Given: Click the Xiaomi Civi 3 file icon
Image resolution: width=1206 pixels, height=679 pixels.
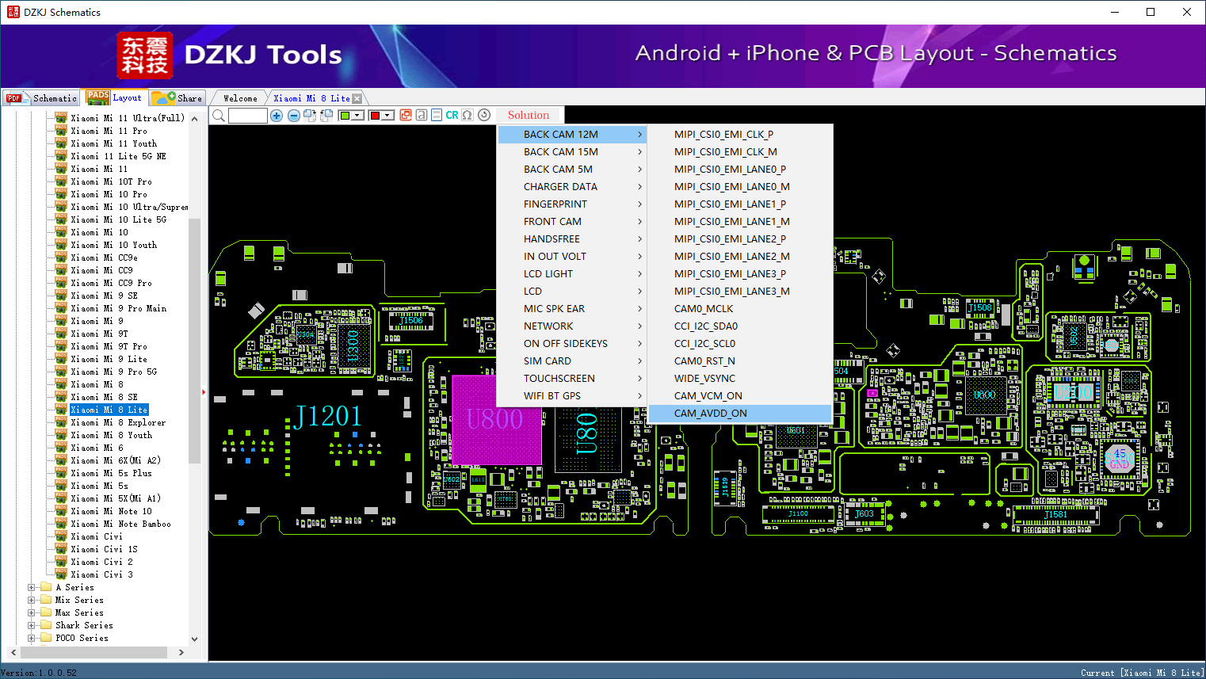Looking at the screenshot, I should coord(61,574).
